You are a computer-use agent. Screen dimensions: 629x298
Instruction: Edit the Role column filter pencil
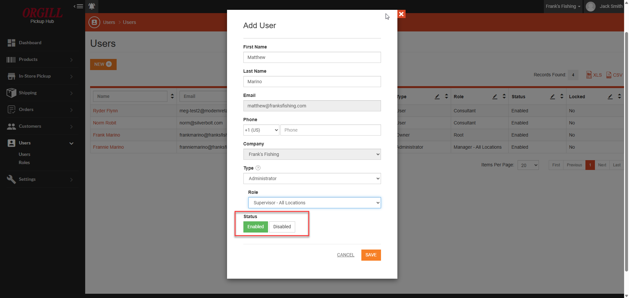(495, 97)
